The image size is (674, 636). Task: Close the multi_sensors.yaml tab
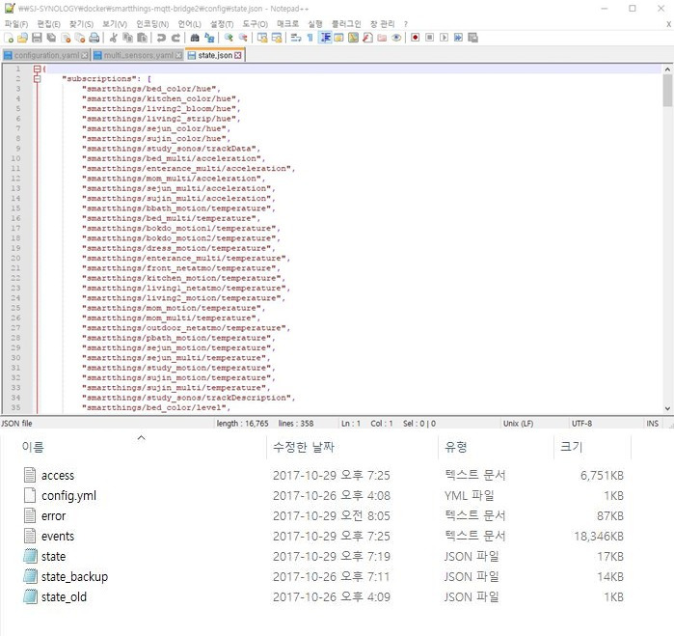click(x=178, y=56)
